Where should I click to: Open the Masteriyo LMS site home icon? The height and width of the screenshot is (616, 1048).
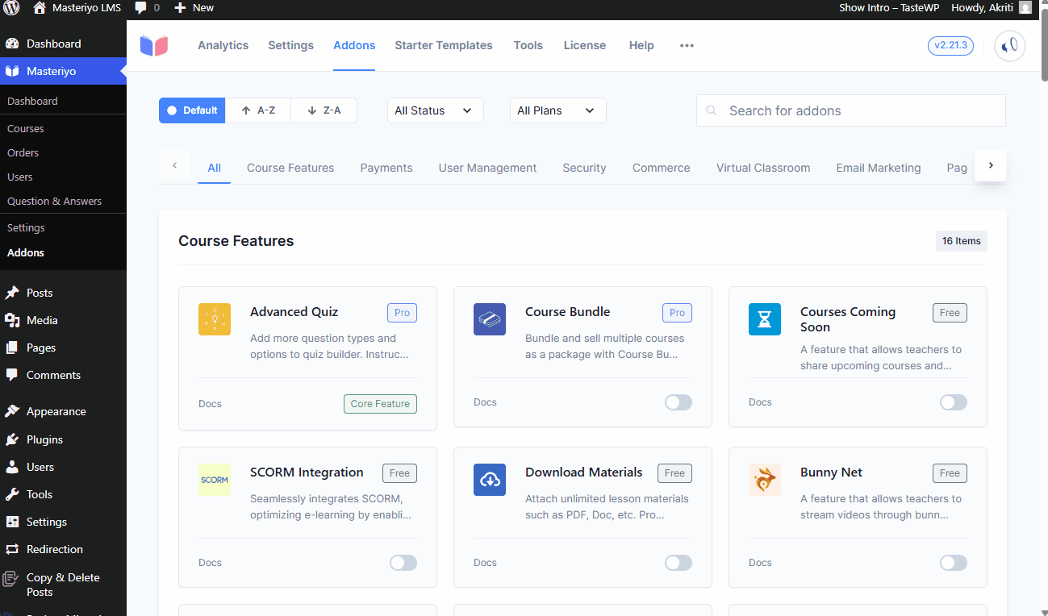(39, 8)
